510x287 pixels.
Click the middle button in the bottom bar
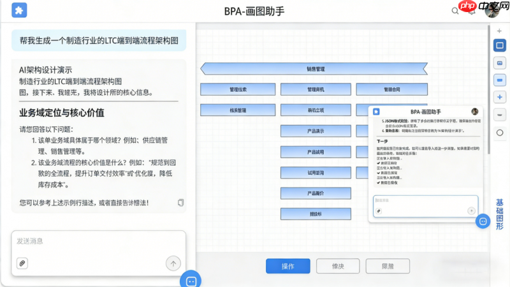pos(338,266)
